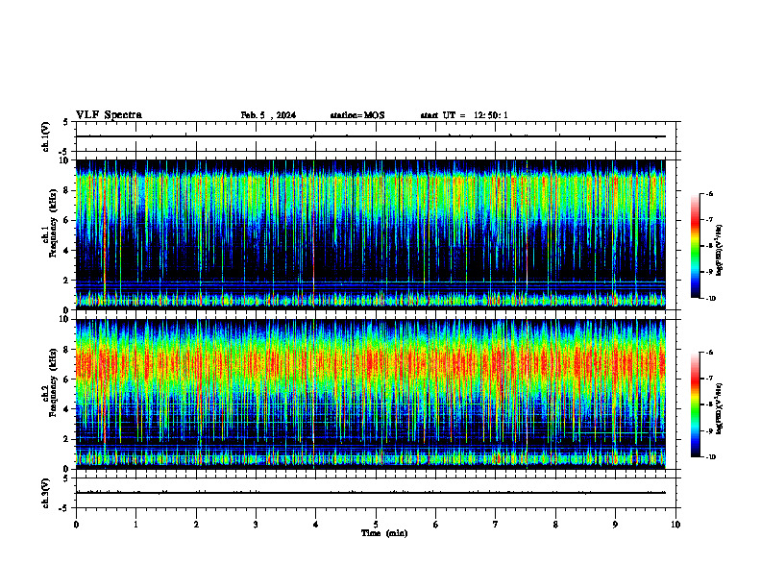Click time axis tick label "4"
The width and height of the screenshot is (761, 588).
pyautogui.click(x=316, y=525)
